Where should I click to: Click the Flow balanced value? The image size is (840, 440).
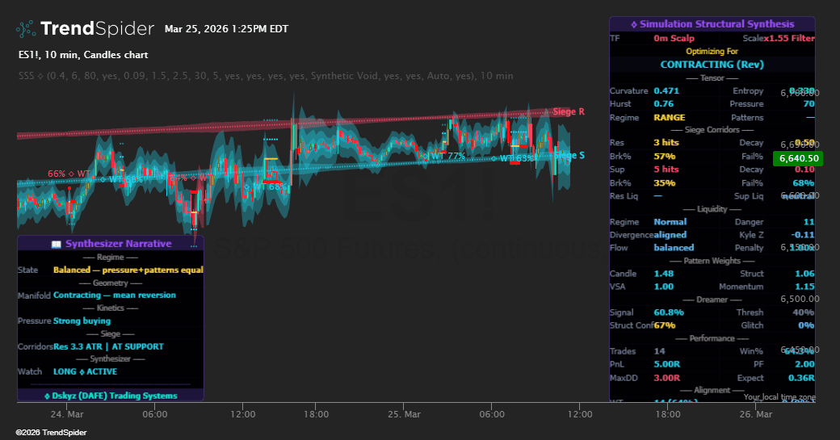[x=674, y=248]
